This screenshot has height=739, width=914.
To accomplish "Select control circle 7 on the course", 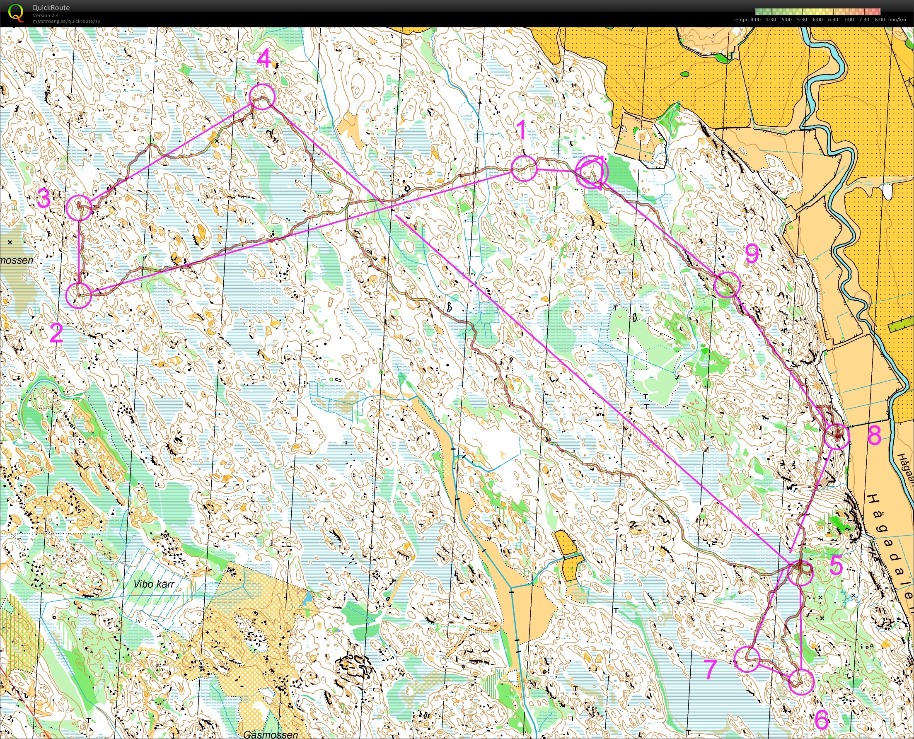I will point(747,659).
